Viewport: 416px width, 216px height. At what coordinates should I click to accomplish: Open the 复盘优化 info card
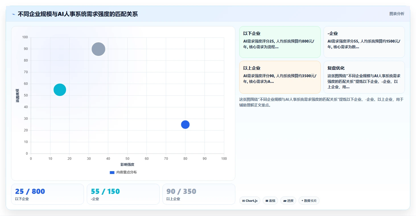(x=364, y=77)
